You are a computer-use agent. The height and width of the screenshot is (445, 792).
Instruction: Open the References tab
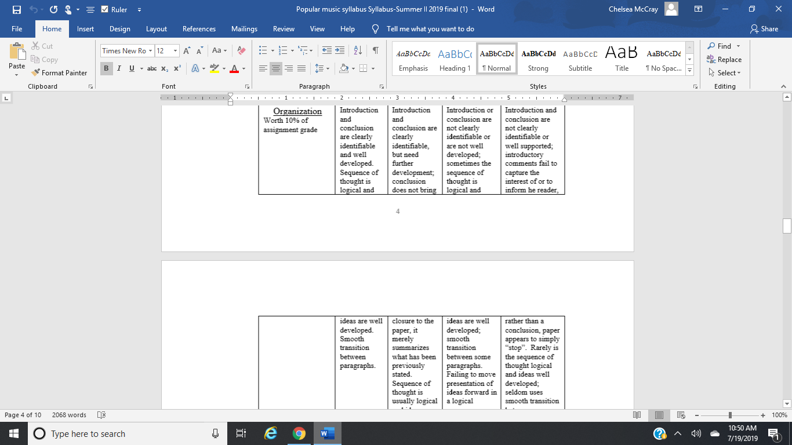199,29
